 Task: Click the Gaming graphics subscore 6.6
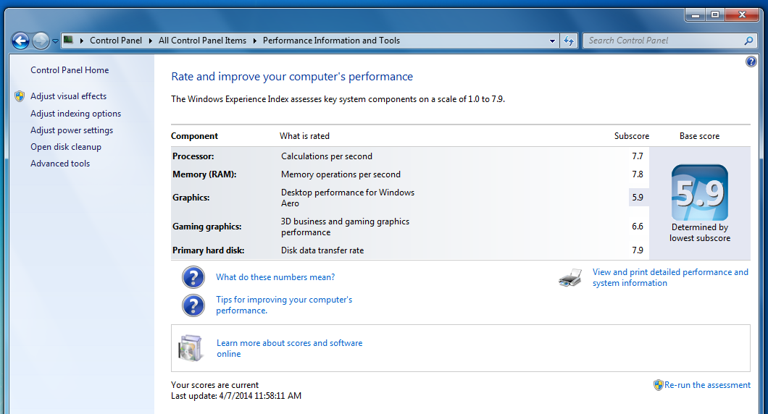pyautogui.click(x=638, y=226)
